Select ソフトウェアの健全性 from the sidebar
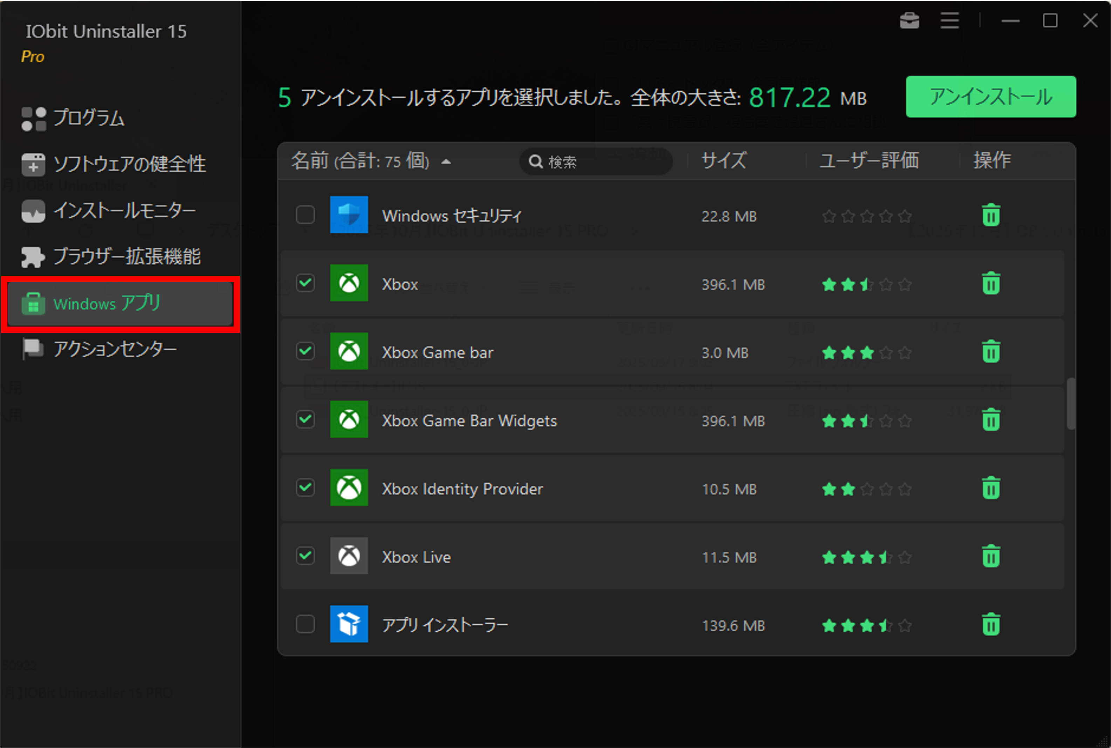 130,164
